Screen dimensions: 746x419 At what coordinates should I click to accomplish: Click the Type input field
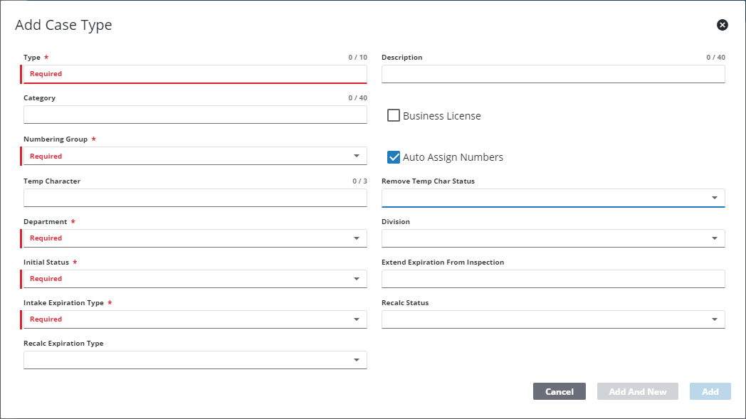click(194, 74)
